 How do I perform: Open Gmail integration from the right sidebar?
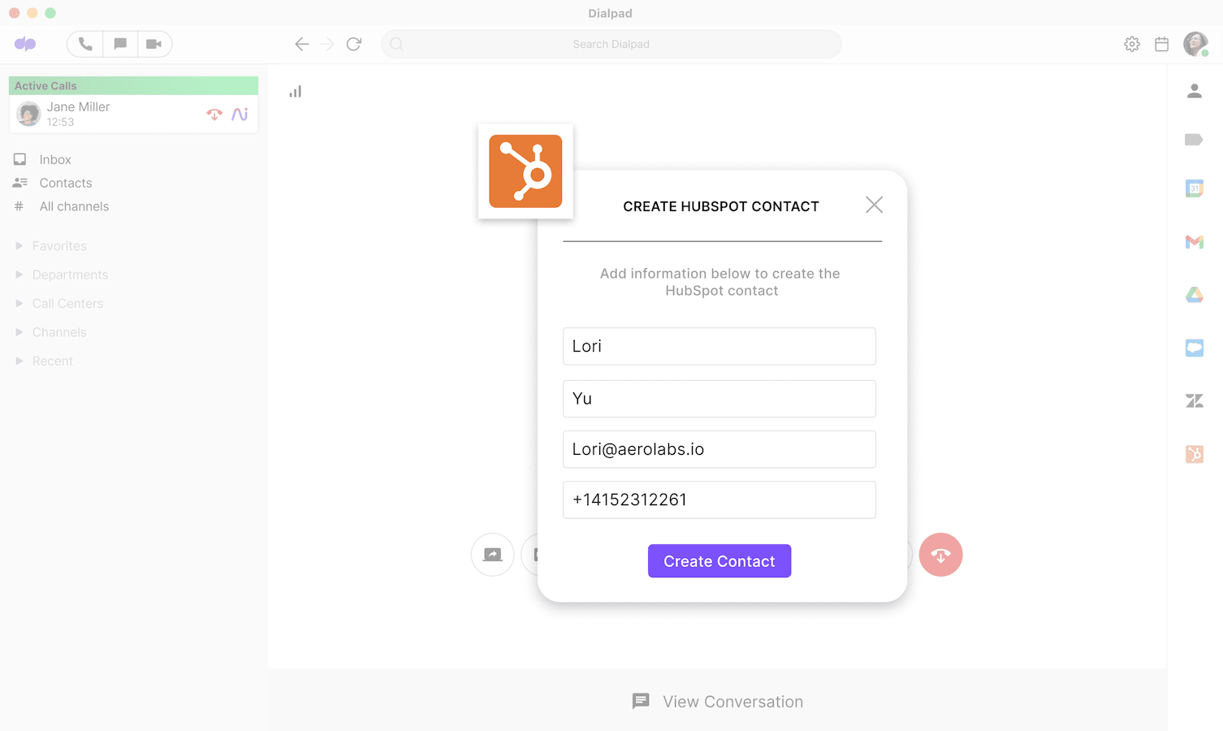click(1195, 241)
